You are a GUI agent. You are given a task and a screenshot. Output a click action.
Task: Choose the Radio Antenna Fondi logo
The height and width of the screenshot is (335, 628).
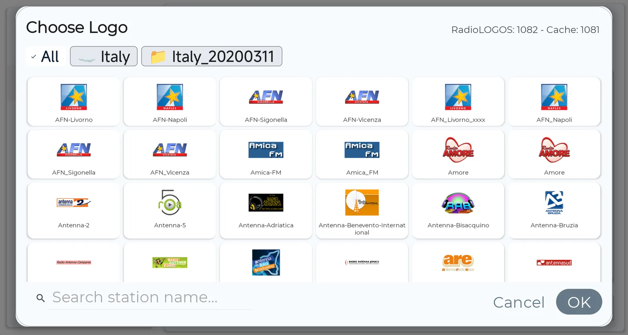click(x=170, y=262)
